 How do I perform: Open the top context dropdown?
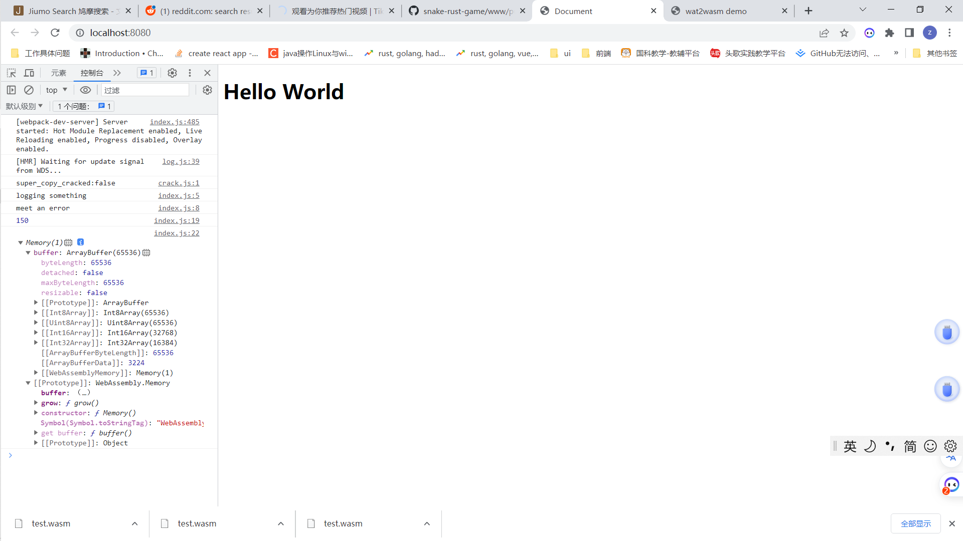click(x=56, y=90)
